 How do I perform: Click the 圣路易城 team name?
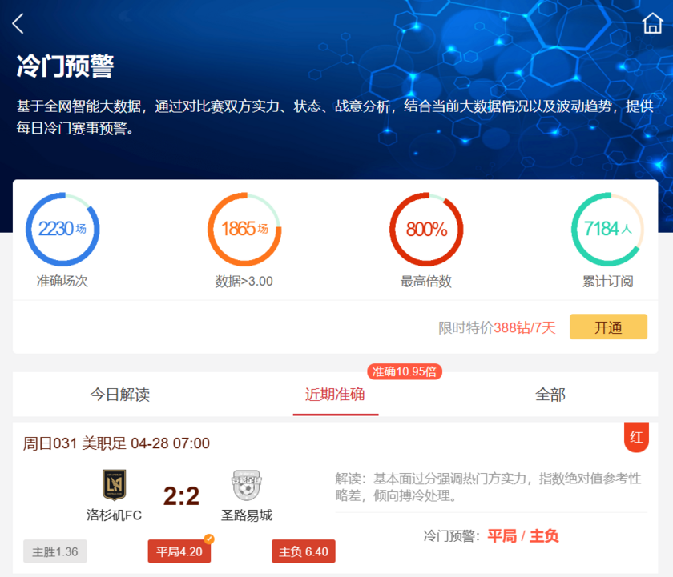click(x=247, y=515)
